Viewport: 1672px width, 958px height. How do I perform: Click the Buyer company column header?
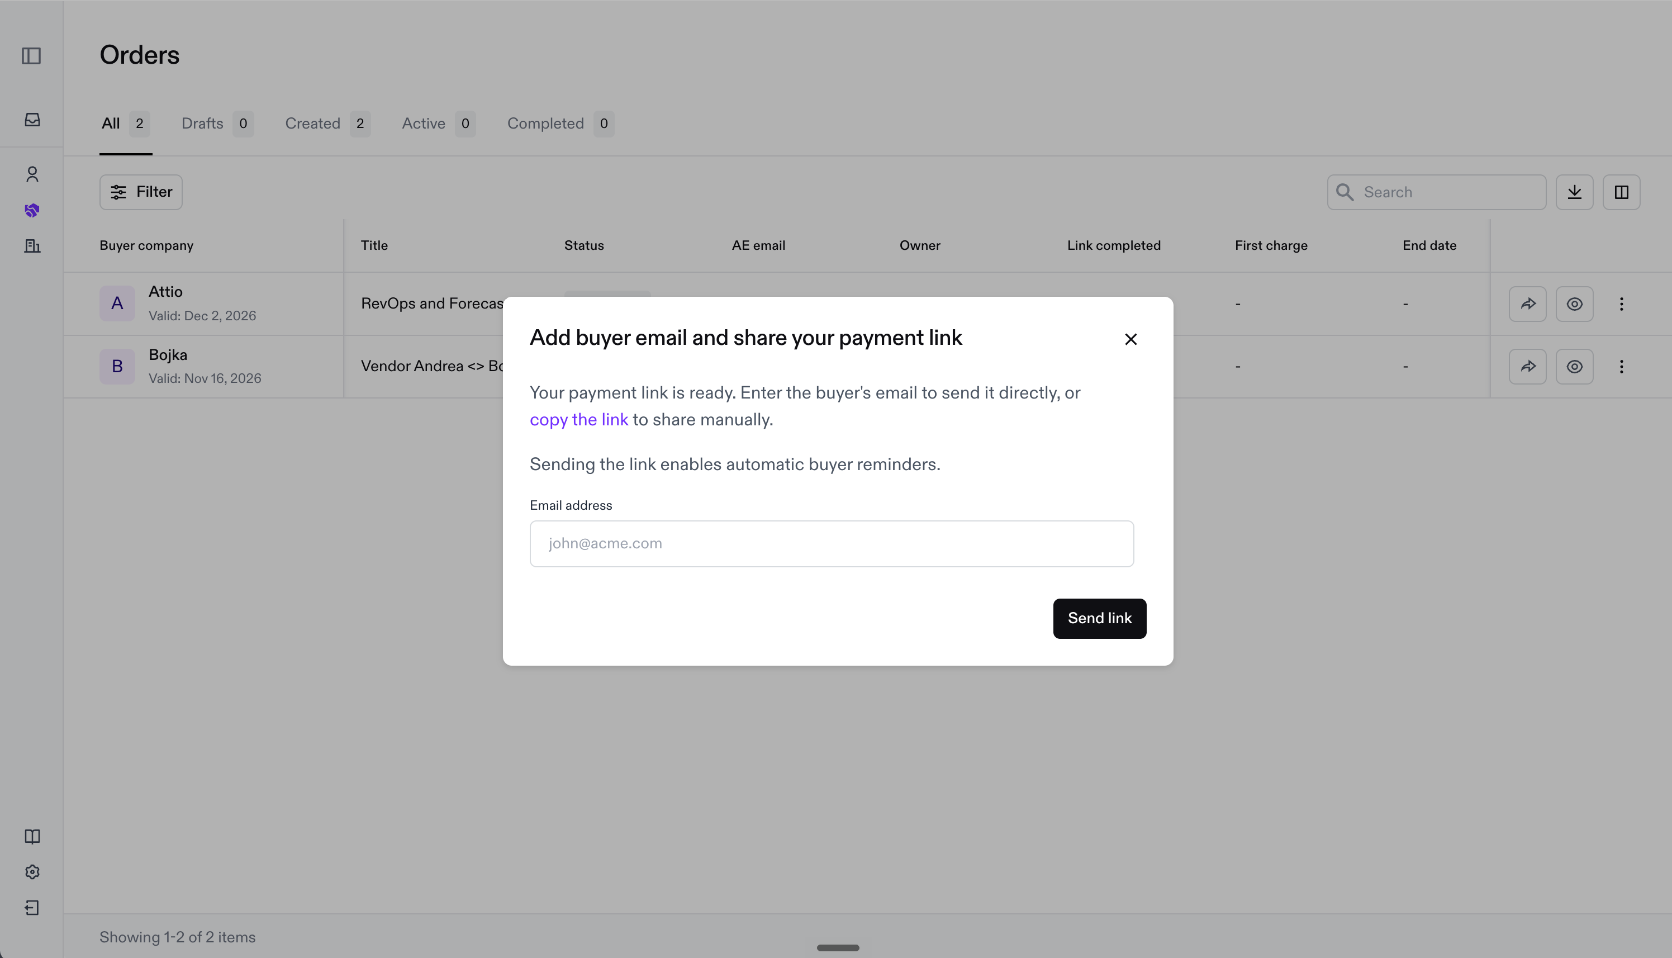coord(146,245)
